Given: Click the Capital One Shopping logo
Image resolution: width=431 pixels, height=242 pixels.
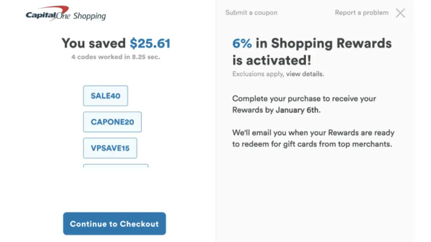Looking at the screenshot, I should coord(65,14).
